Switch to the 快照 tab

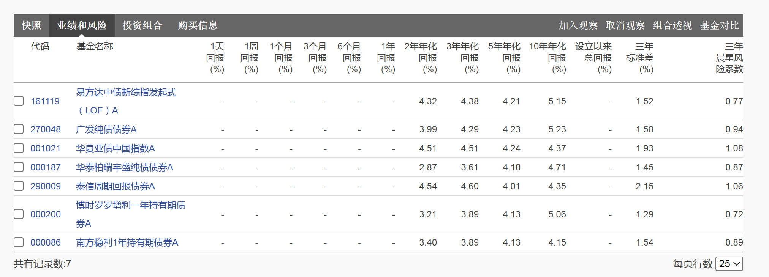coord(31,25)
